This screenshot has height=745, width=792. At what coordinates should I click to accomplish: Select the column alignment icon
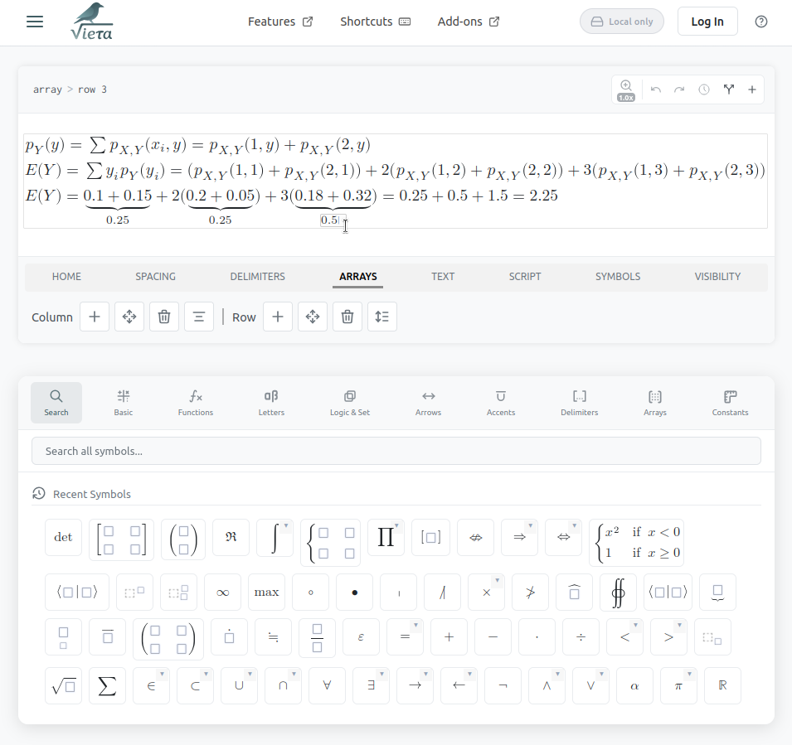[x=198, y=317]
